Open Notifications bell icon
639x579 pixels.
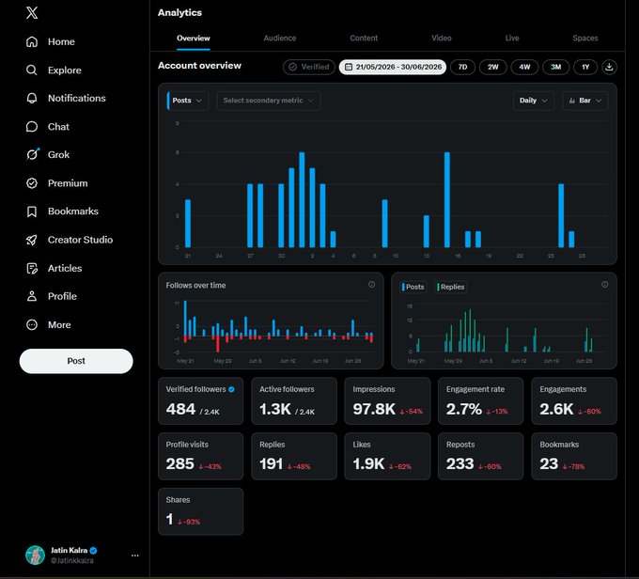32,99
